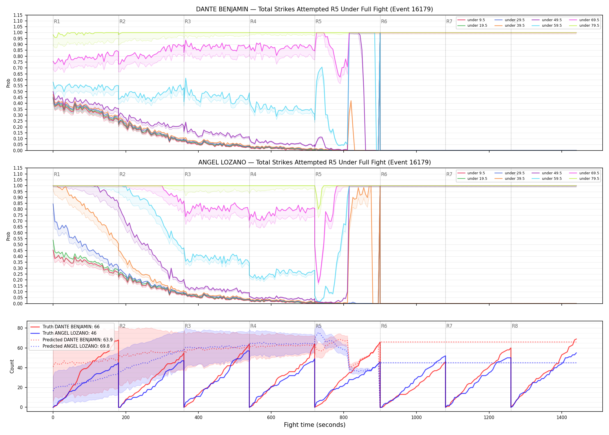
Task: Select 'under 69.5' legend entry in Lozano chart
Action: click(584, 173)
